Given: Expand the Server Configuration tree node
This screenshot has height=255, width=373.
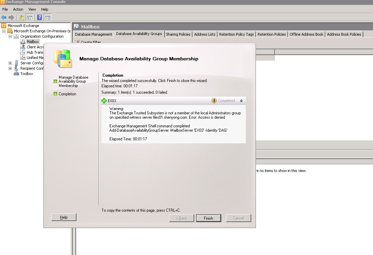Looking at the screenshot, I should click(10, 63).
